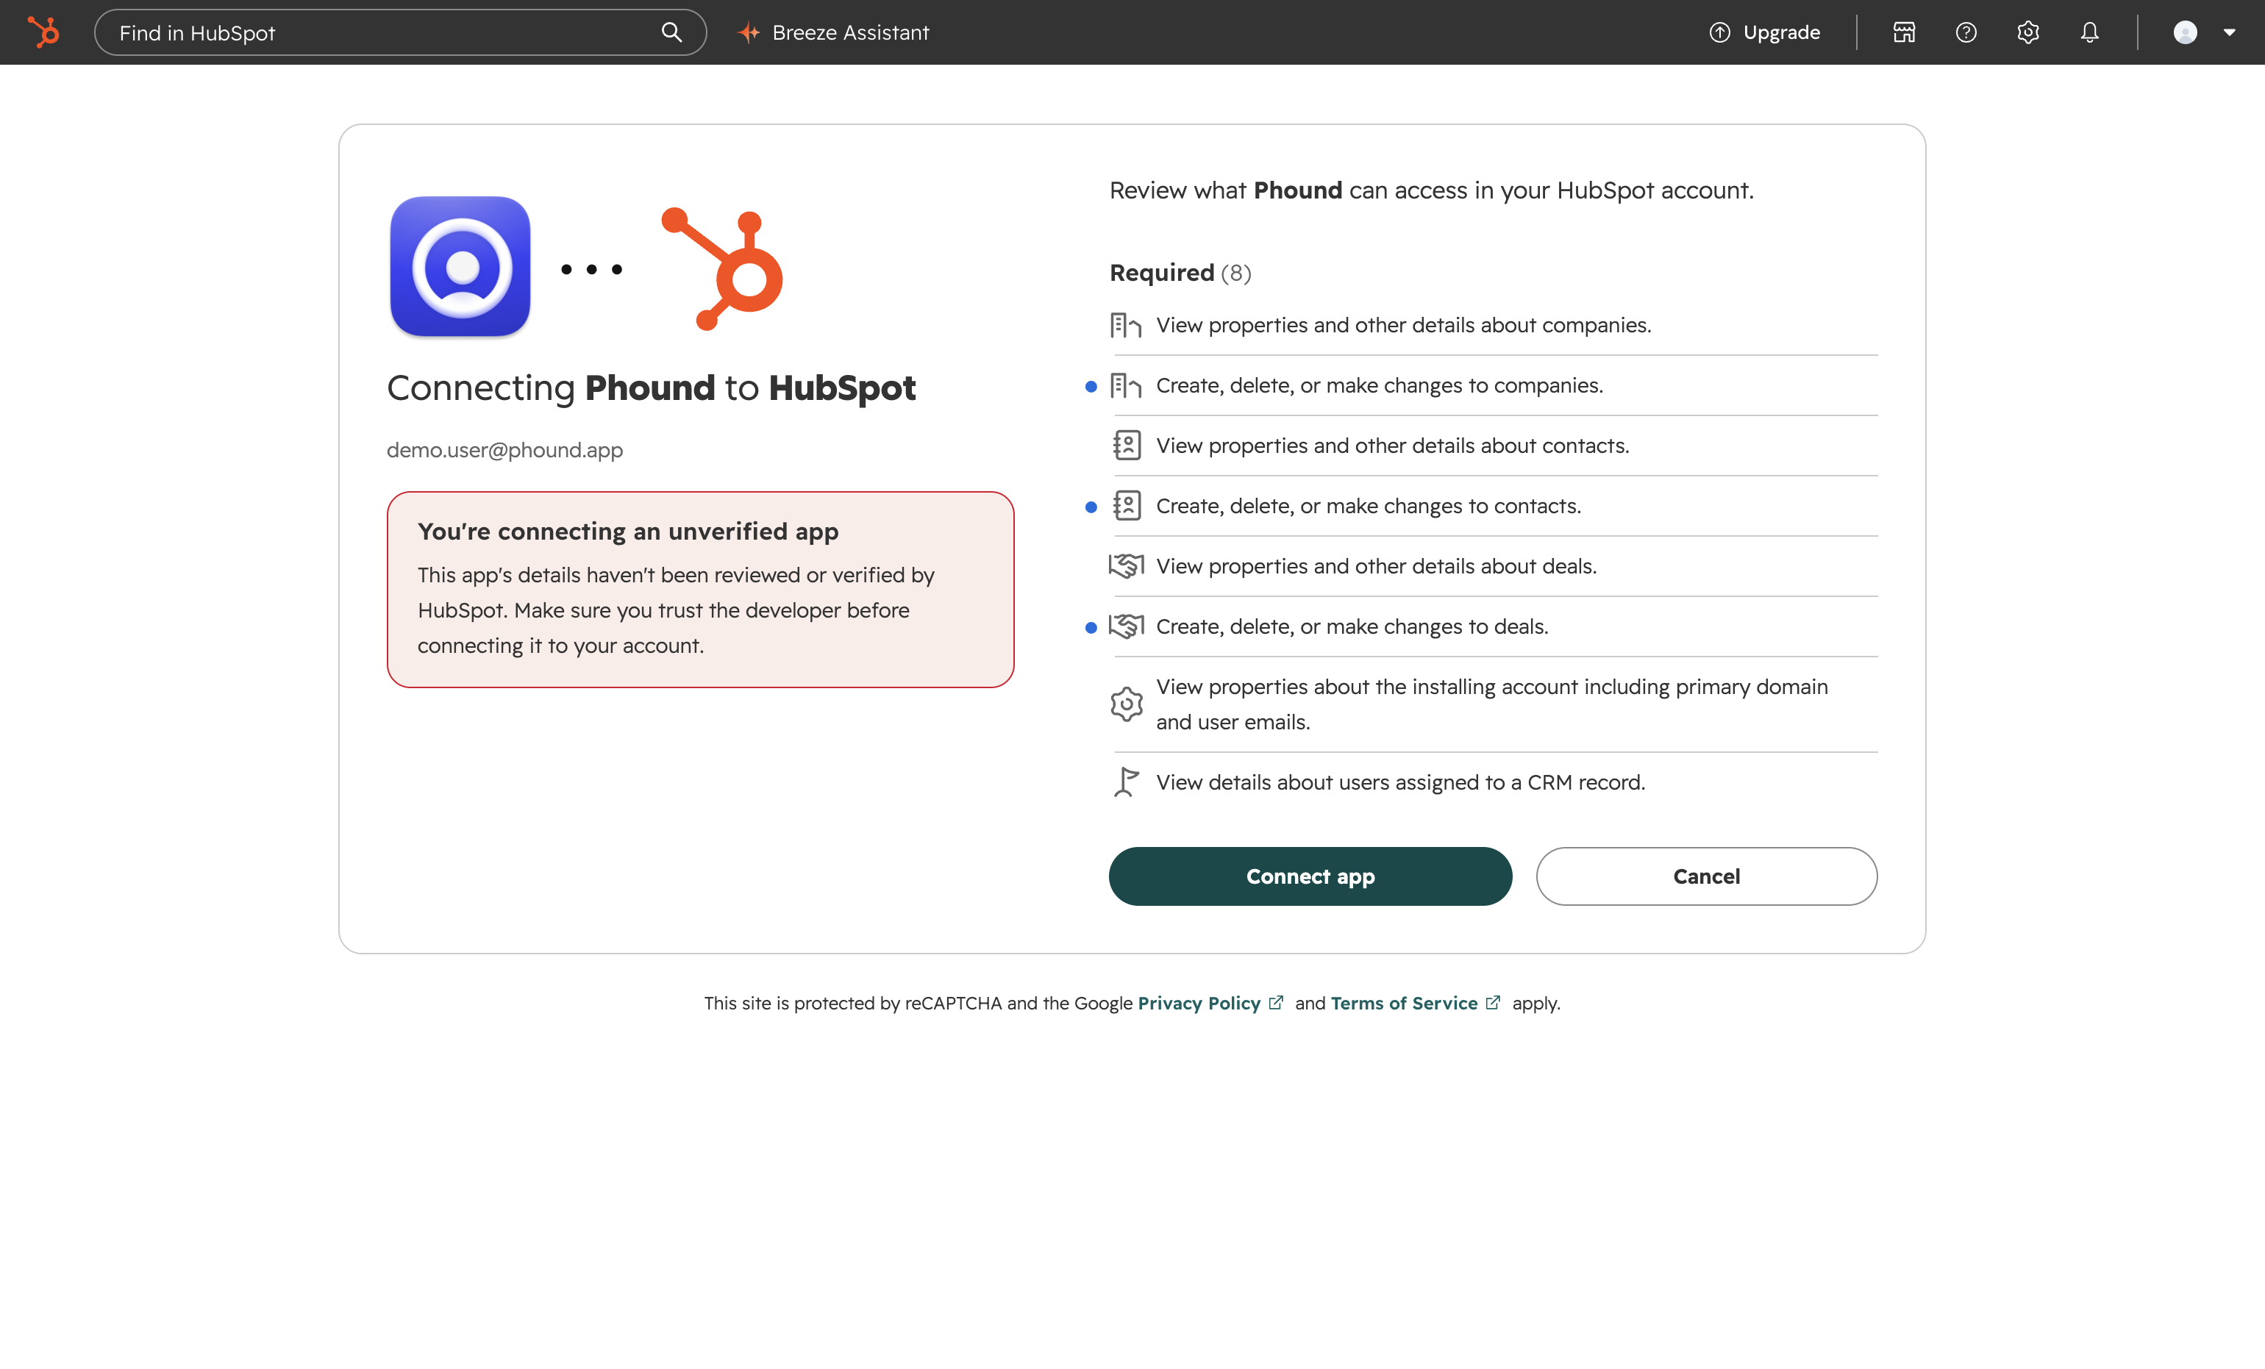Image resolution: width=2265 pixels, height=1369 pixels.
Task: Open the Terms of Service link
Action: [1404, 1002]
